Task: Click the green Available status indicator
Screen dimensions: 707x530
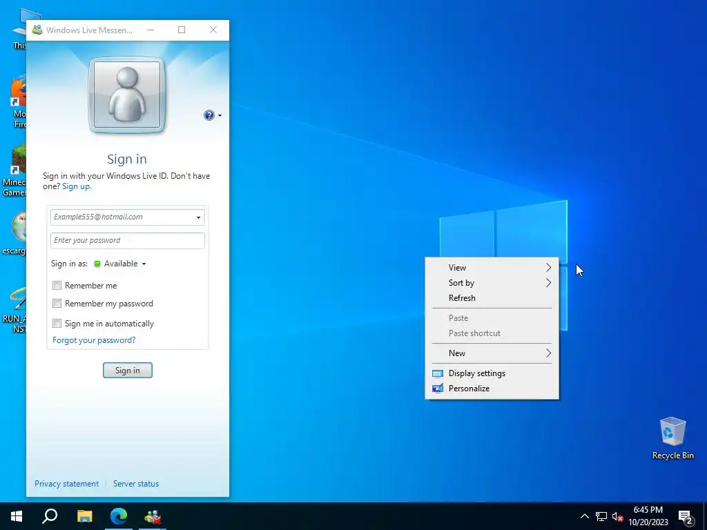Action: (x=97, y=264)
